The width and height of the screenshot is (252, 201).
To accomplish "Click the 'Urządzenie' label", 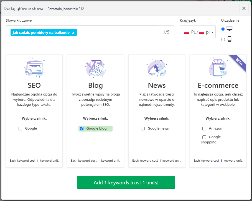I will 230,20.
